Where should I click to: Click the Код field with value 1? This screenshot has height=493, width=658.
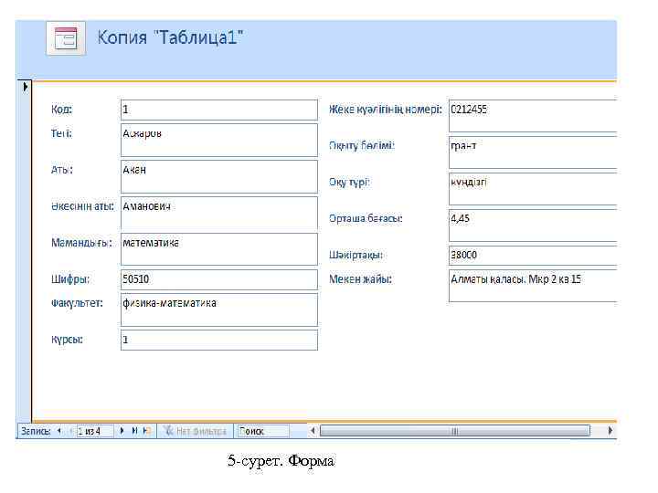[x=219, y=110]
